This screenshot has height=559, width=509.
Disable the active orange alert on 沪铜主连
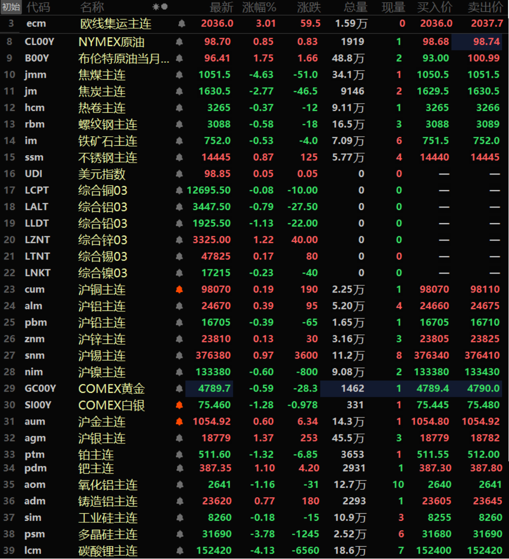pos(179,289)
